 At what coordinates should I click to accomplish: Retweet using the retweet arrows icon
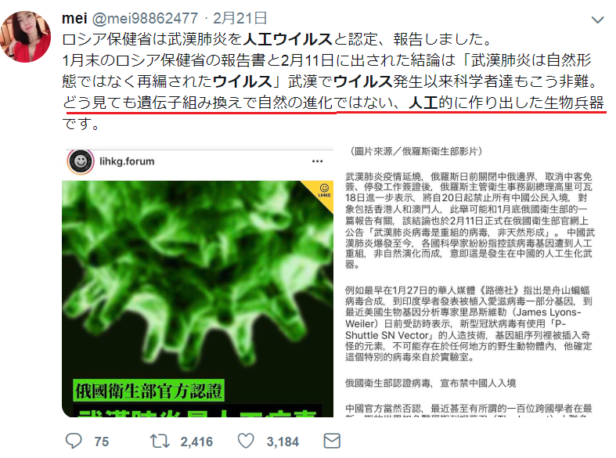point(160,441)
